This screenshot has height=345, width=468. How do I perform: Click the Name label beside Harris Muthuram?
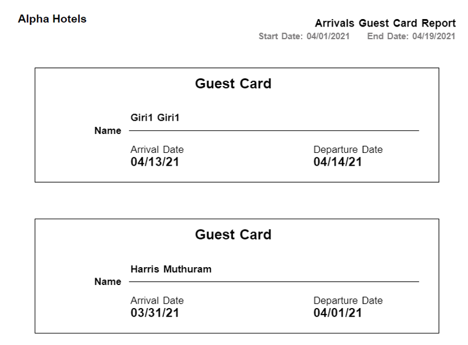107,282
